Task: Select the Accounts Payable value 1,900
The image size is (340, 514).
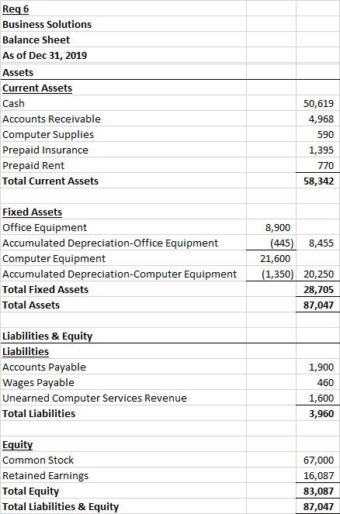Action: pyautogui.click(x=321, y=367)
